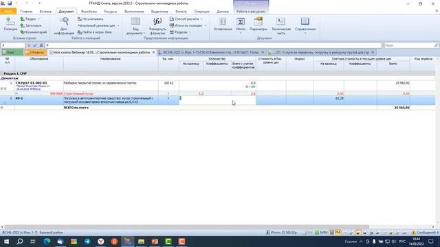Toggle БИМ mode in status bar
This screenshot has width=440, height=247.
point(321,233)
